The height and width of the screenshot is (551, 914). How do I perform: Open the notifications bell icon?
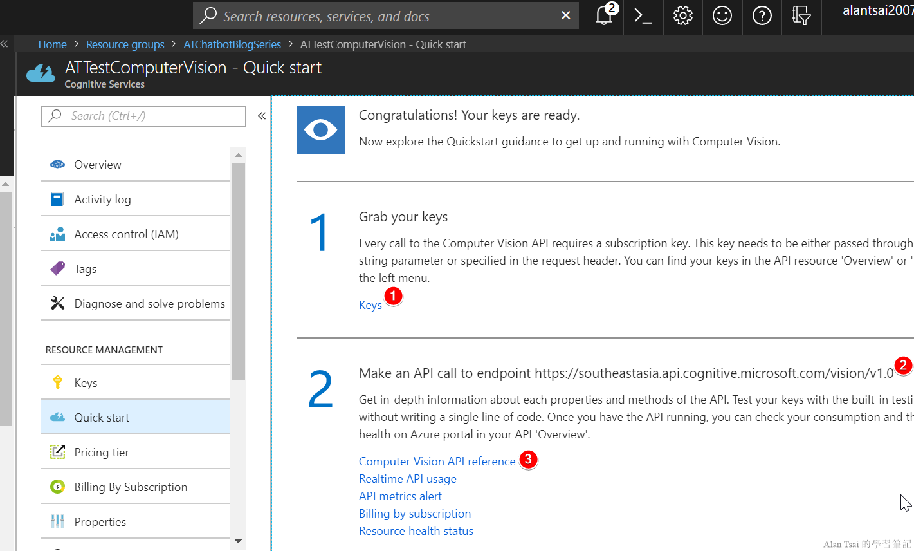[603, 15]
